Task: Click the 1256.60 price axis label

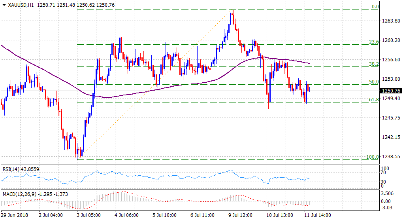Action: point(391,59)
